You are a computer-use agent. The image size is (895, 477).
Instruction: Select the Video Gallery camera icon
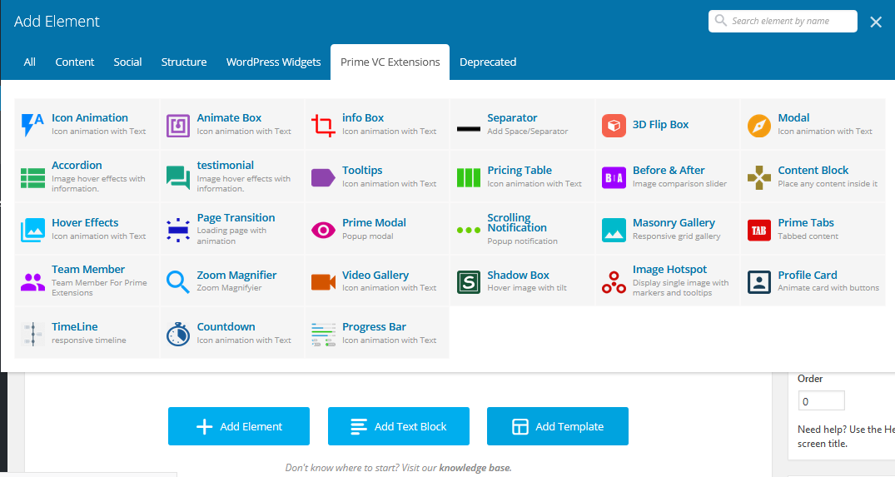tap(323, 282)
